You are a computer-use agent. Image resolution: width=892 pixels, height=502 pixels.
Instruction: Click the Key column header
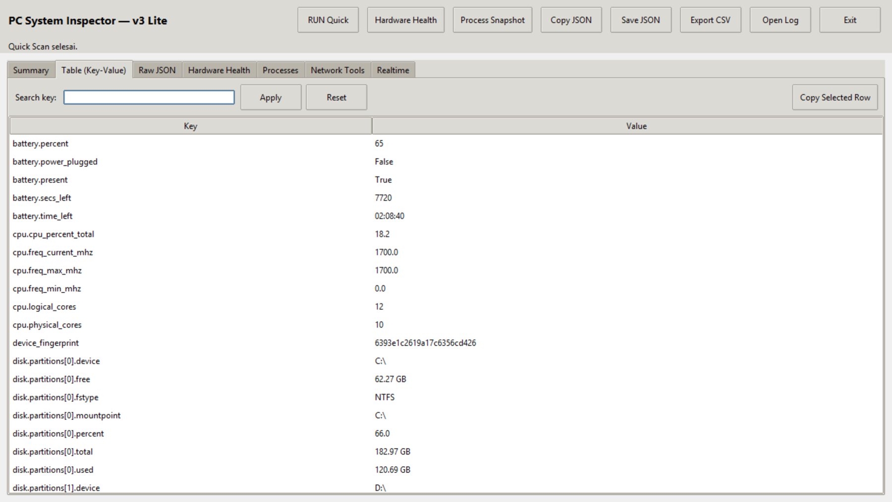coord(190,126)
